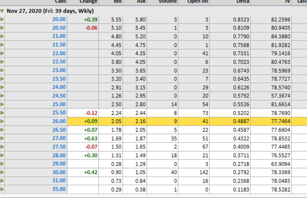Open the 25.50 strike link
Viewport: 307px width, 198px height.
pos(59,113)
